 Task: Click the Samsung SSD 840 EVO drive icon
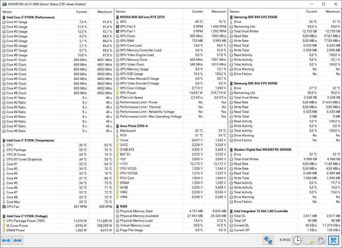click(x=231, y=17)
